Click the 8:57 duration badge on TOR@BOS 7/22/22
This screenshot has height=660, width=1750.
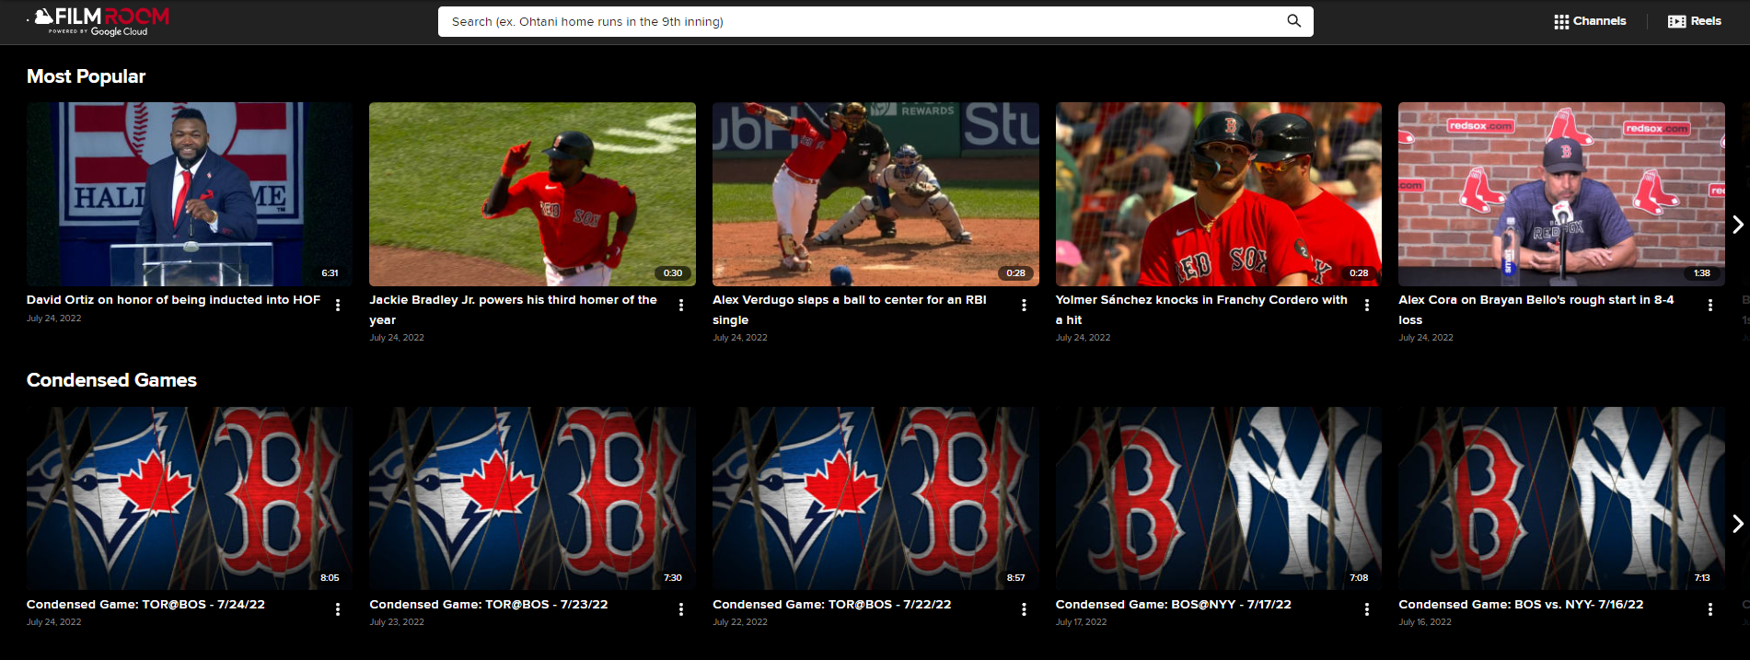[1015, 578]
